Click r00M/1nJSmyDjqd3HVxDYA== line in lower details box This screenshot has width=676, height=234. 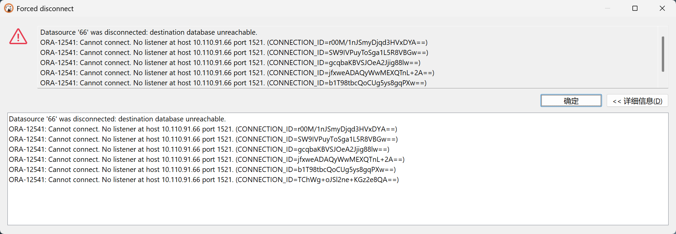[203, 129]
